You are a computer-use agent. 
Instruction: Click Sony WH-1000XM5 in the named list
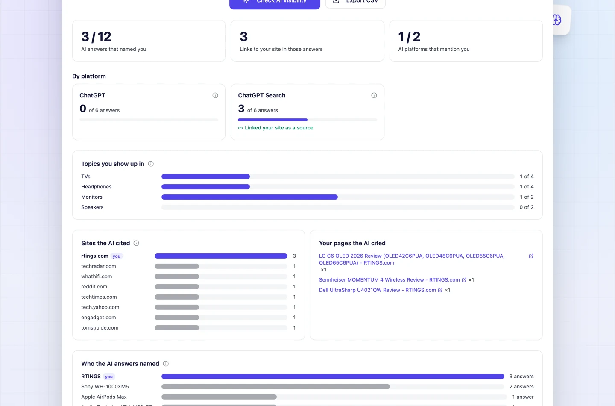[105, 387]
